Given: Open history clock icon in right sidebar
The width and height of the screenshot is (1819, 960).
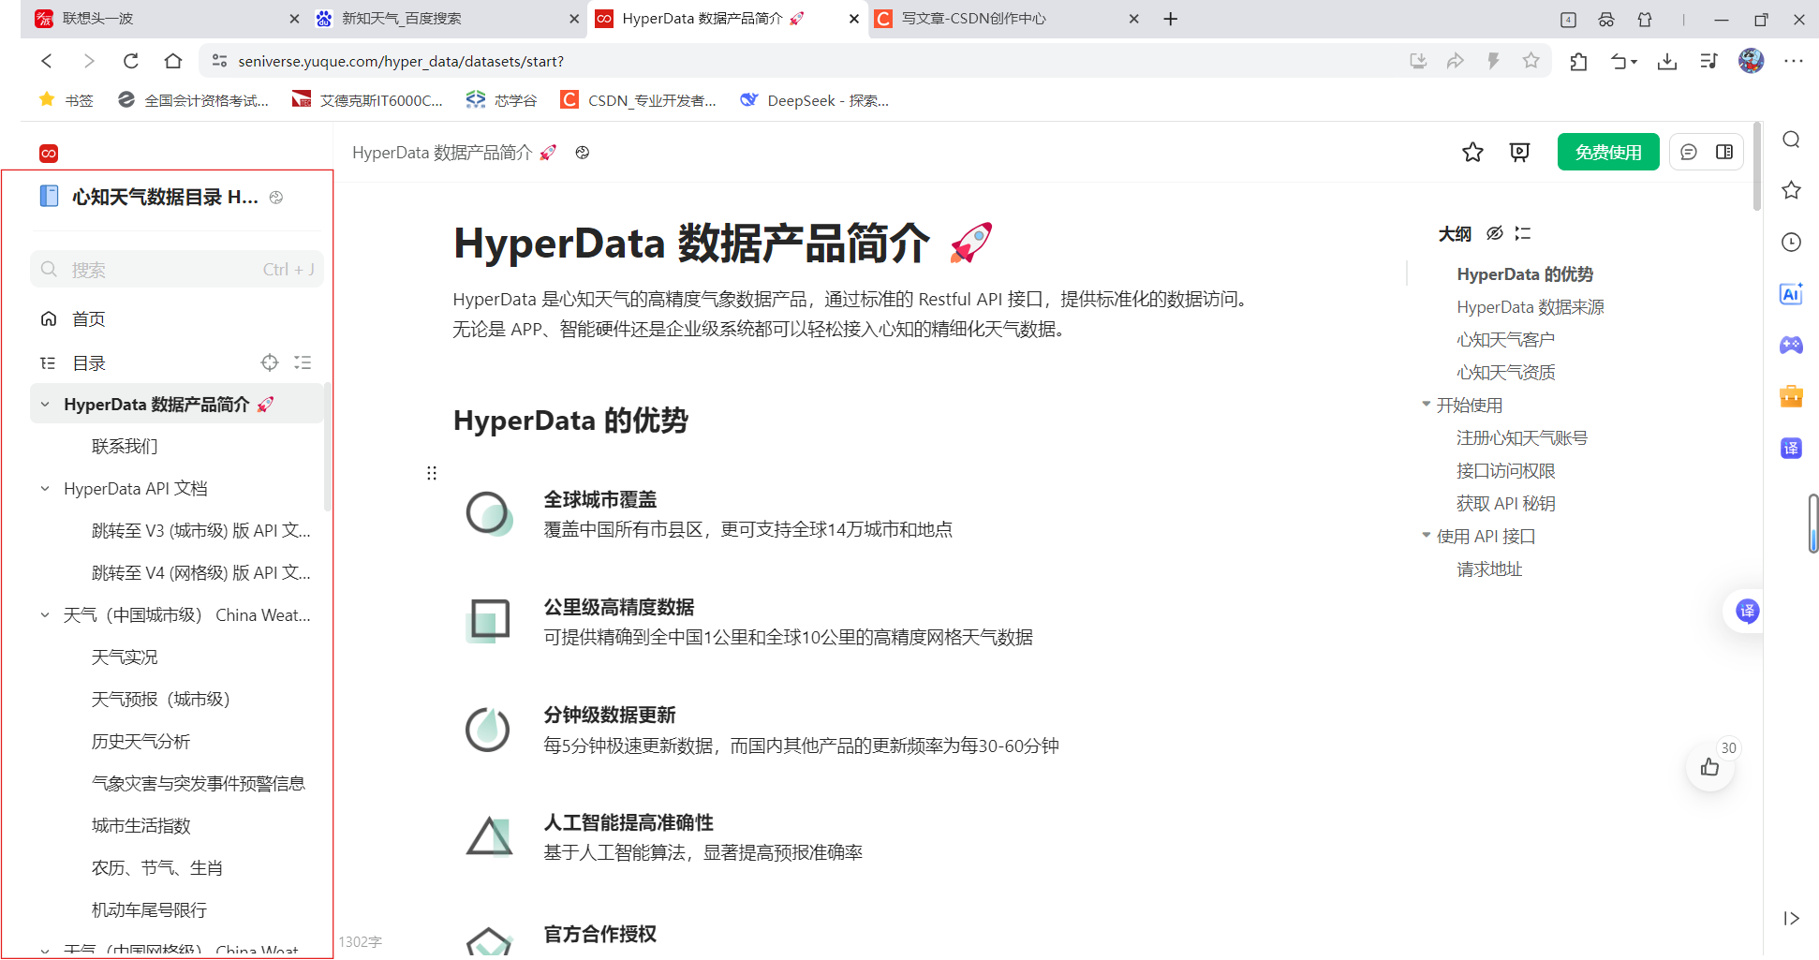Looking at the screenshot, I should pos(1791,242).
